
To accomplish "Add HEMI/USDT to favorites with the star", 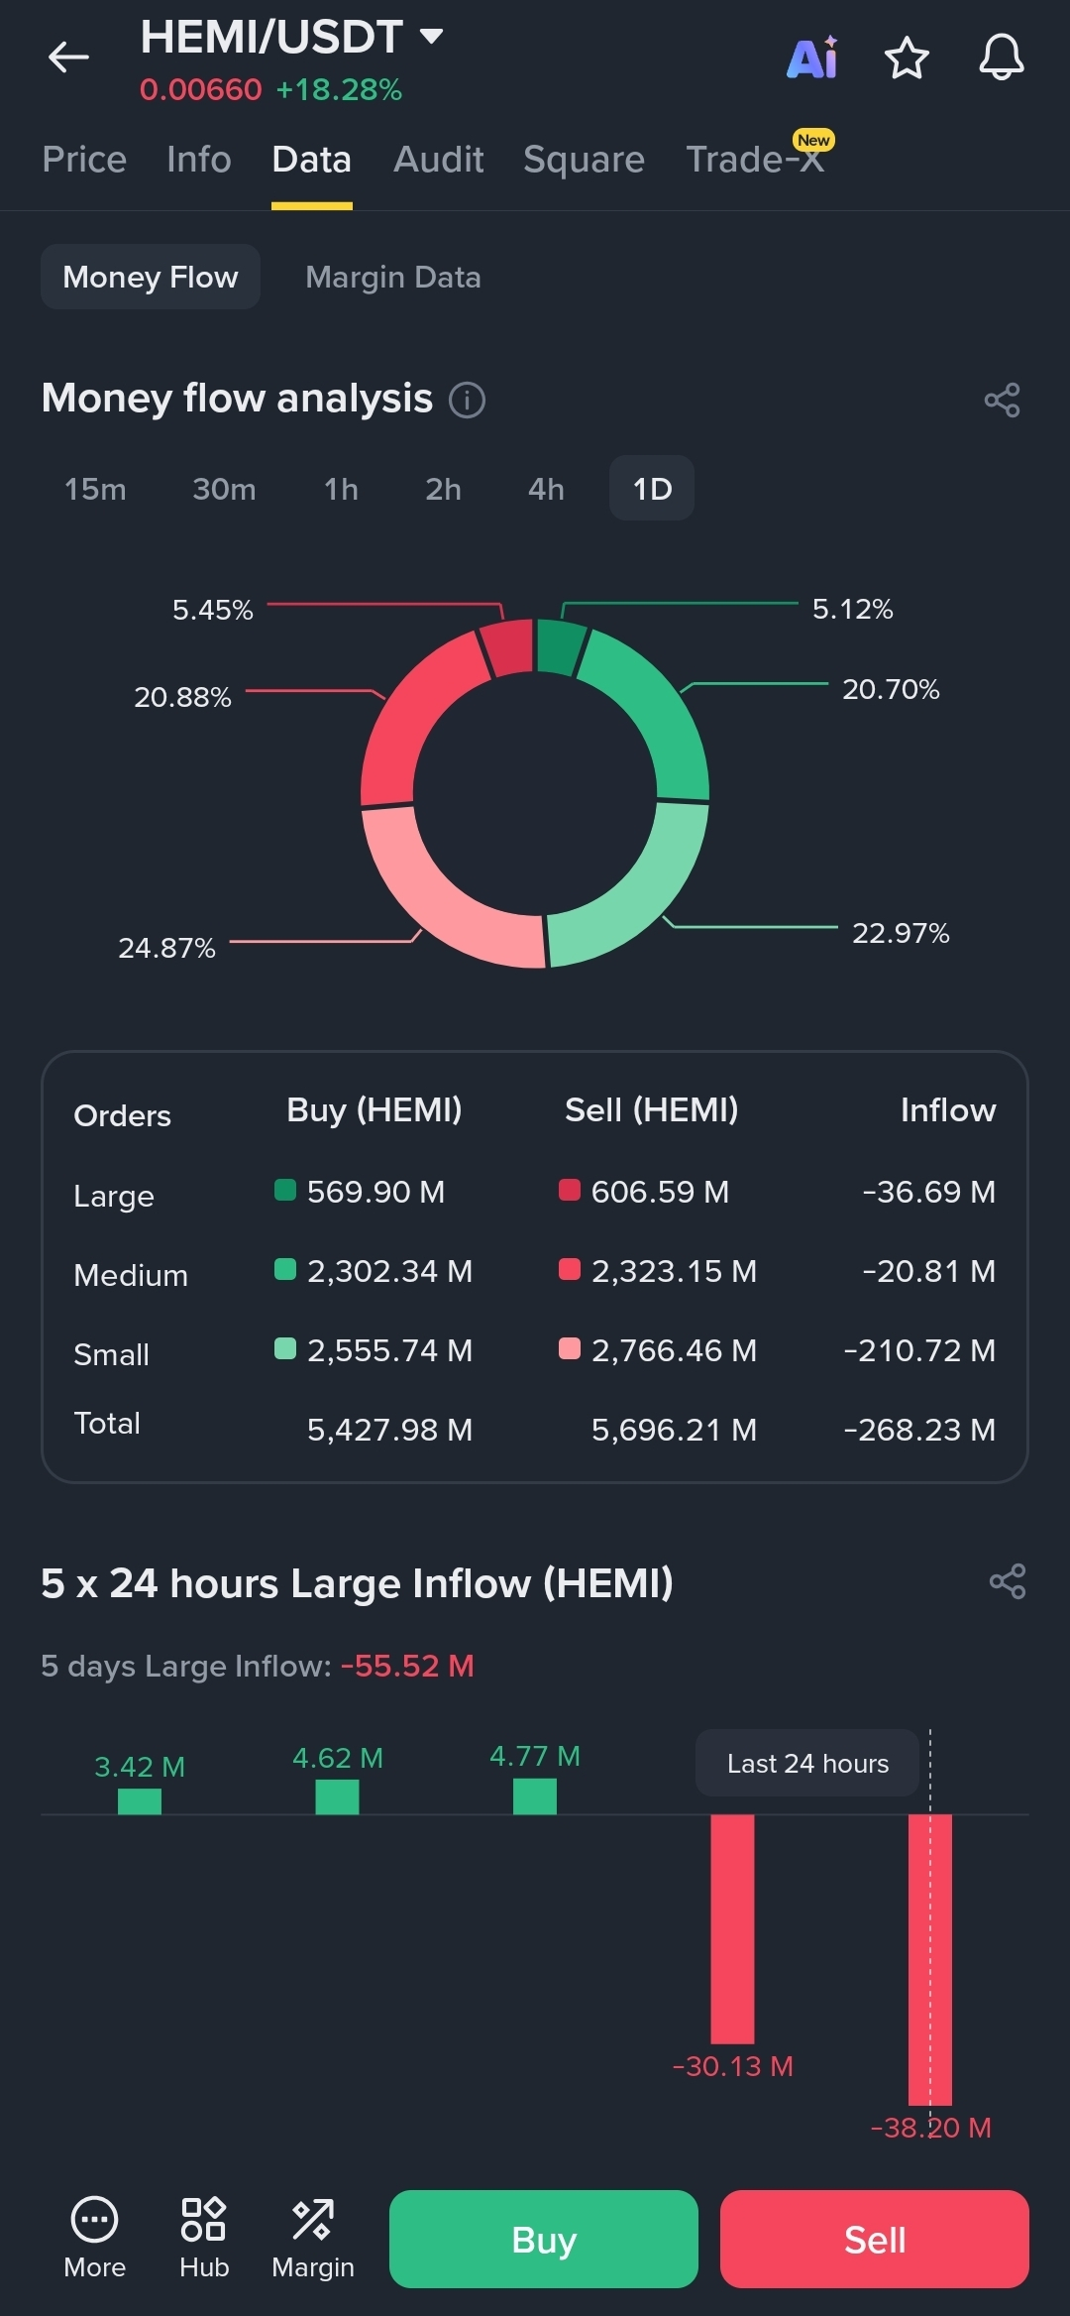I will [907, 58].
